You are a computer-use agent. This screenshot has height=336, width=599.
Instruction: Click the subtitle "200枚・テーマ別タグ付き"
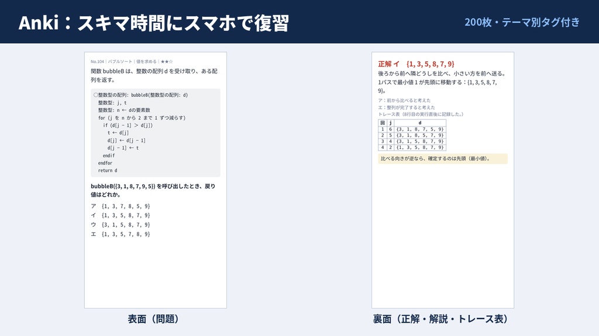pos(522,22)
